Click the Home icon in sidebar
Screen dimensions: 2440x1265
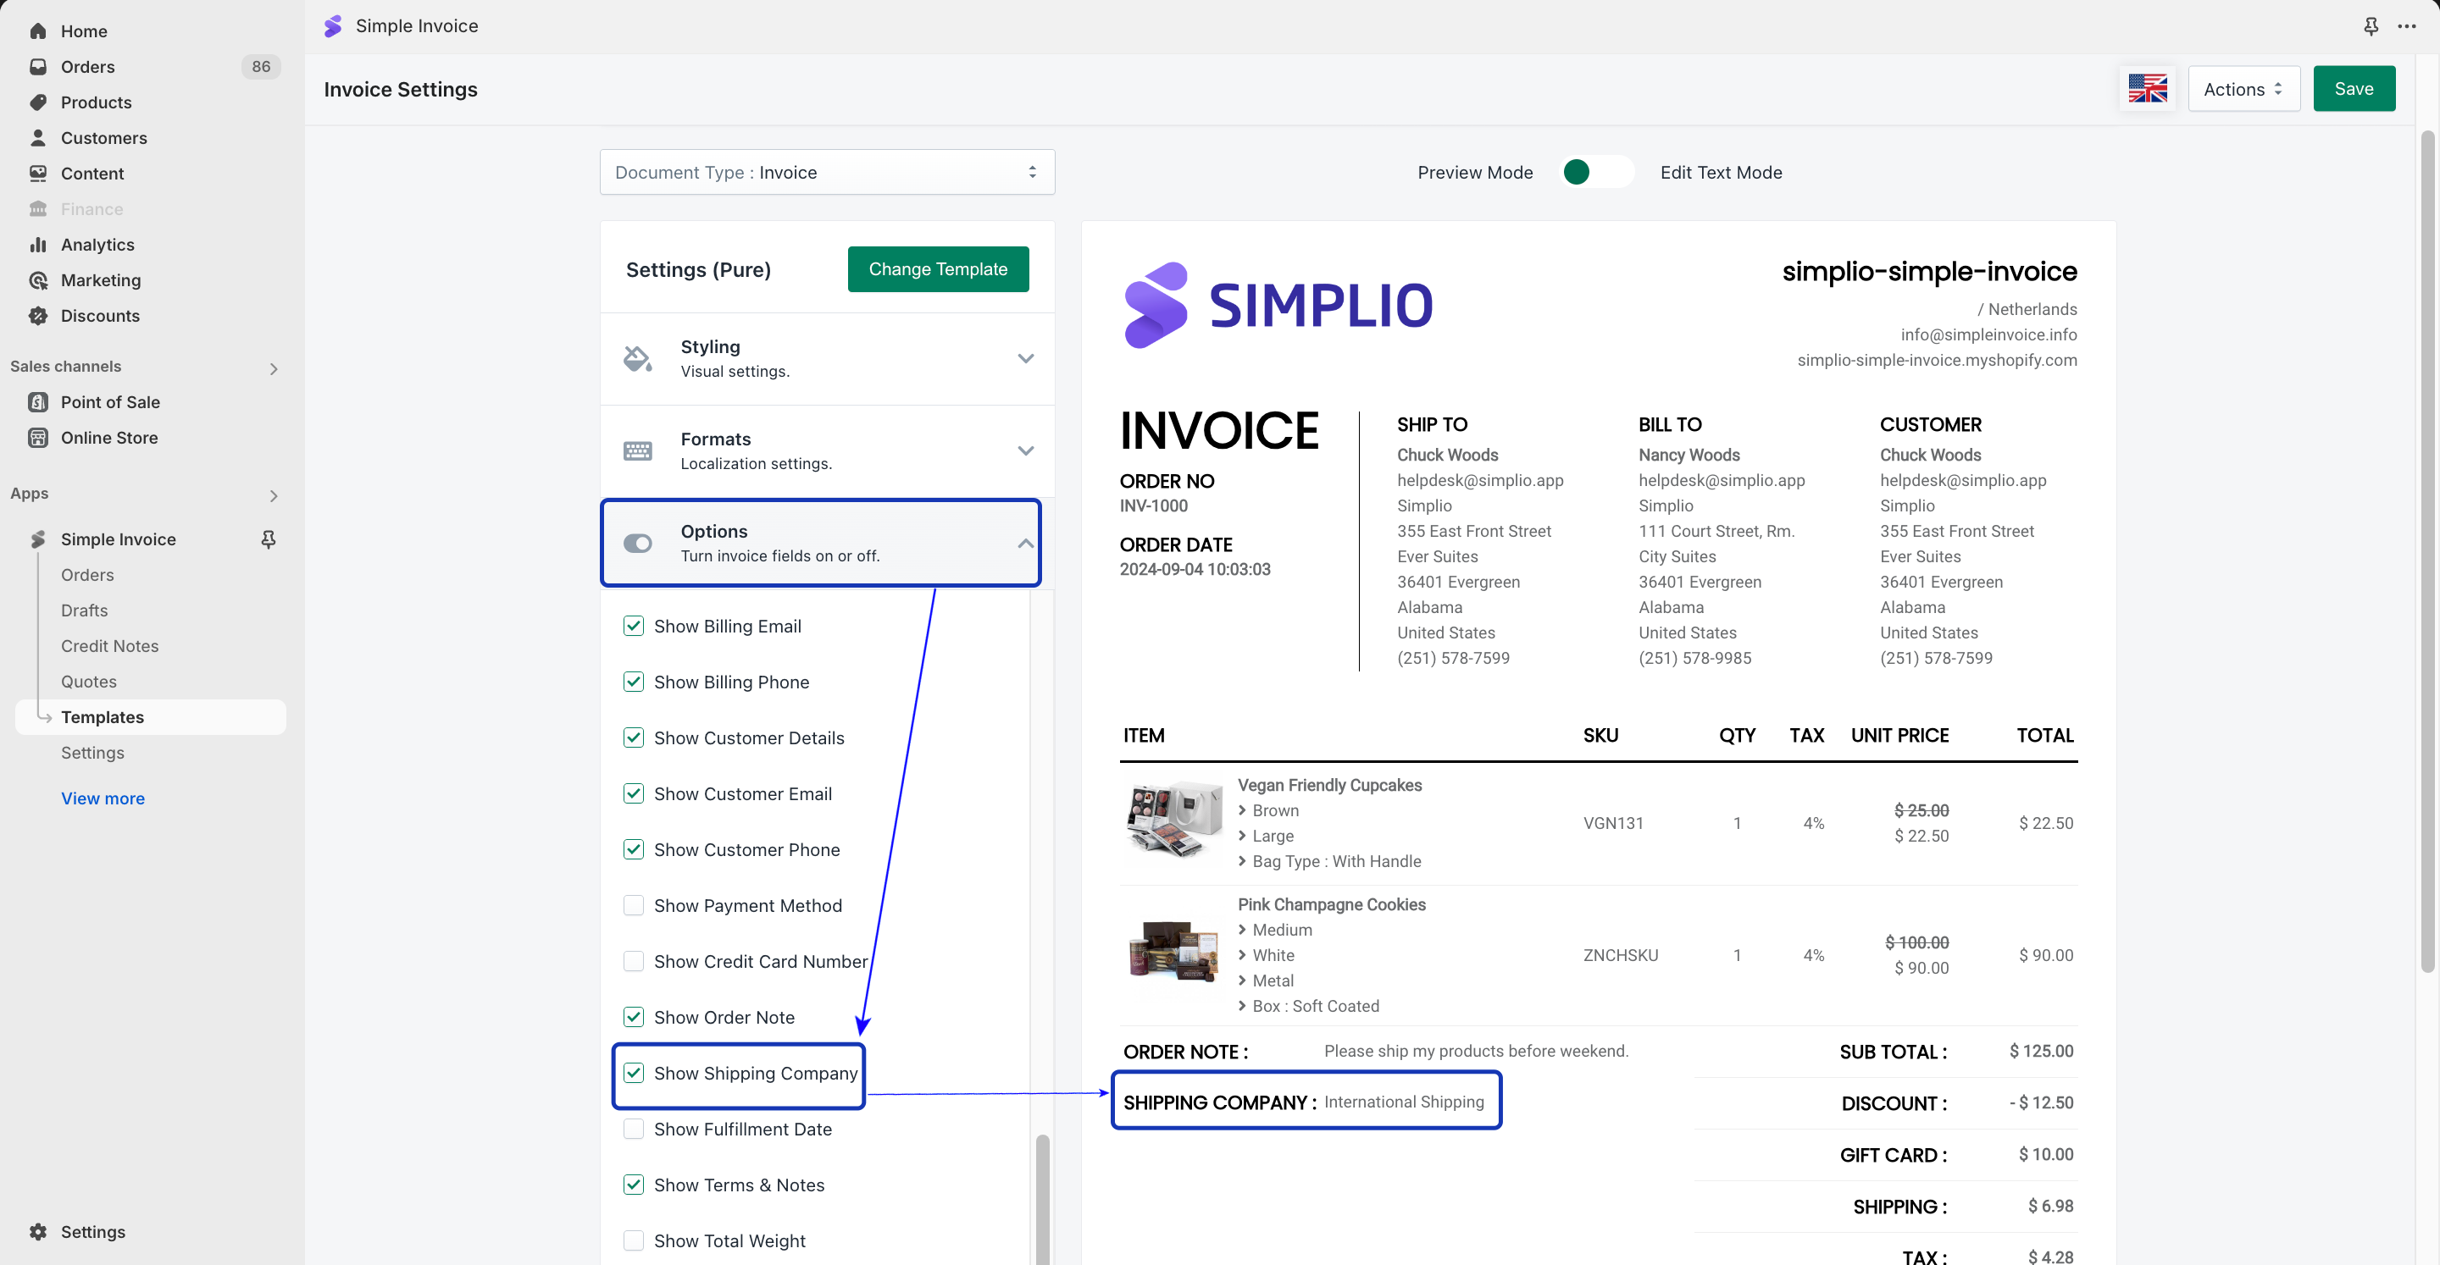(x=38, y=31)
